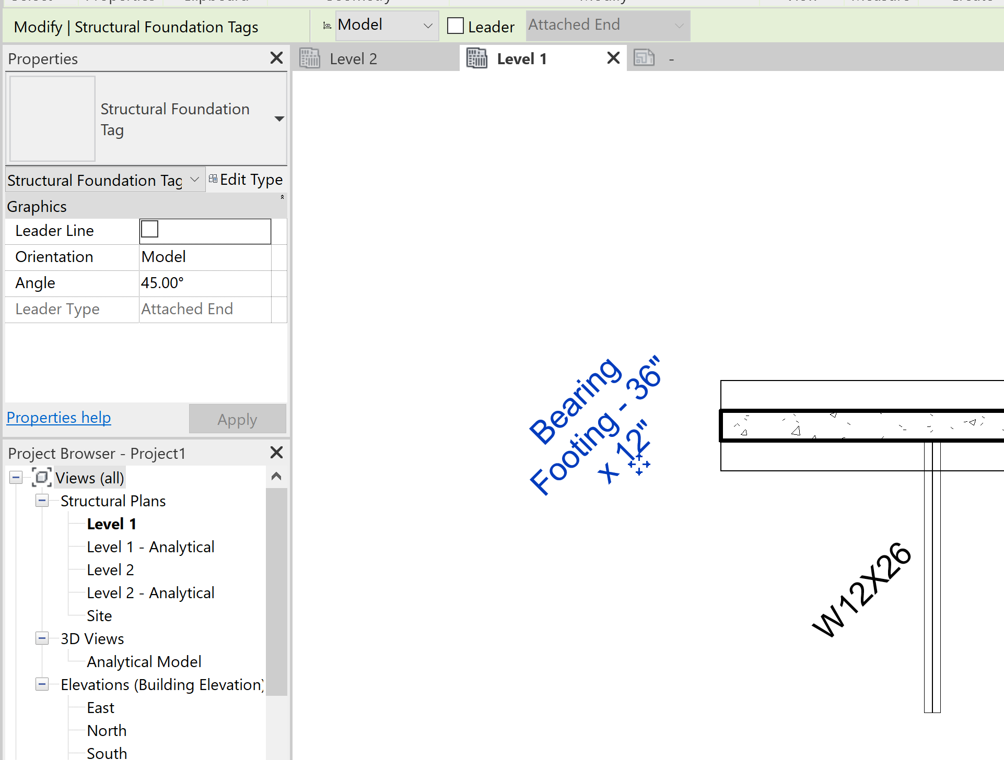This screenshot has width=1004, height=760.
Task: Open the Structural Foundation Tag type selector dropdown
Action: 195,179
